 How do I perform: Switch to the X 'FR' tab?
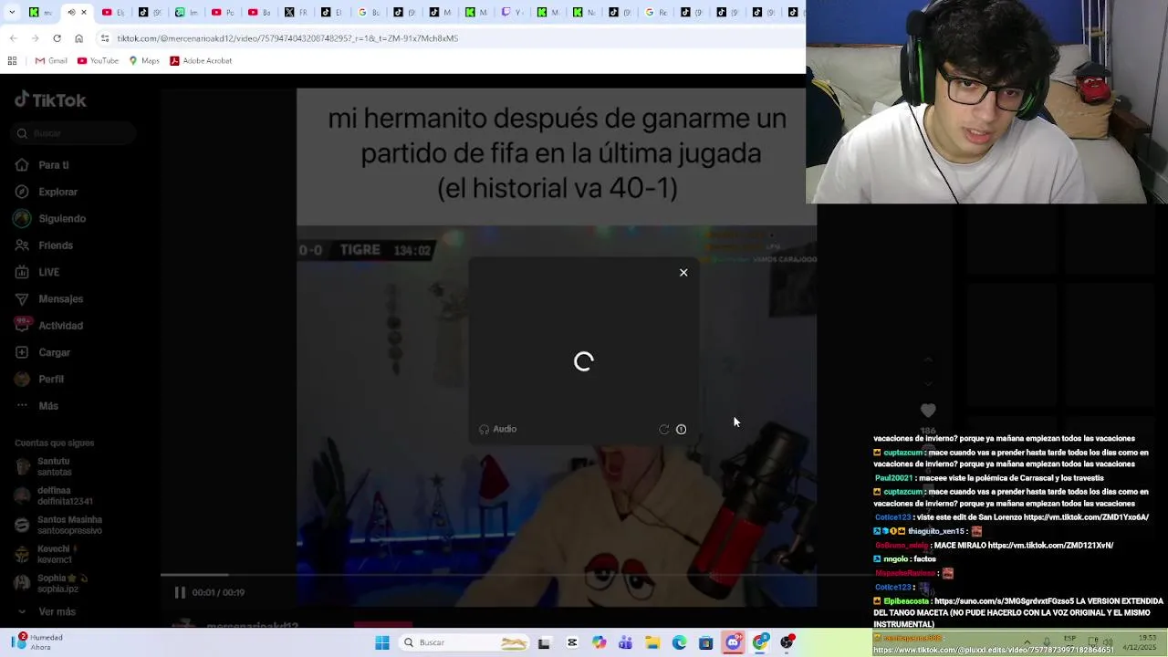pyautogui.click(x=296, y=12)
